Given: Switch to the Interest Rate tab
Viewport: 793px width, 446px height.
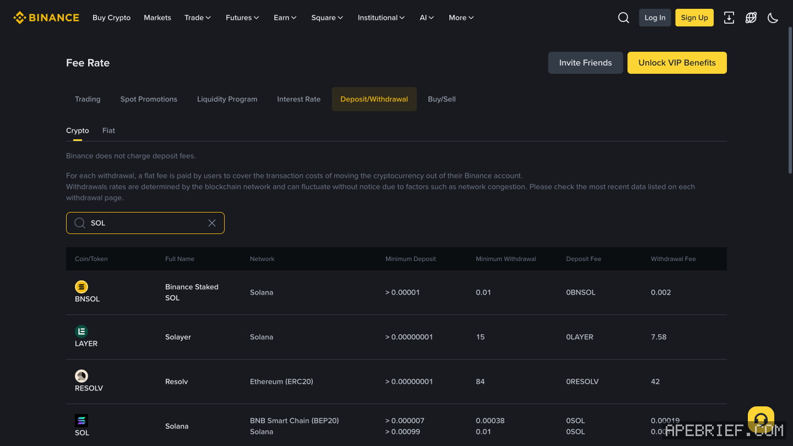Looking at the screenshot, I should point(298,99).
